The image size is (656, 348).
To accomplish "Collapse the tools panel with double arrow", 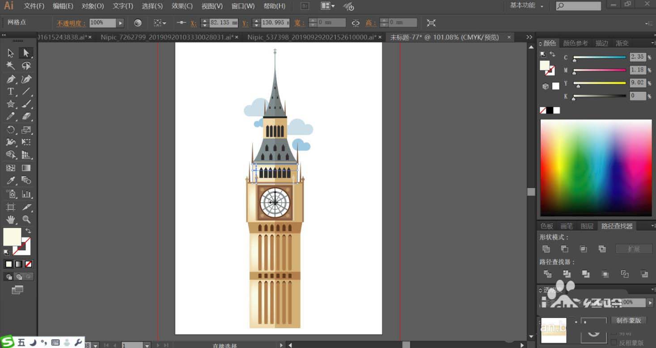I will [x=4, y=35].
